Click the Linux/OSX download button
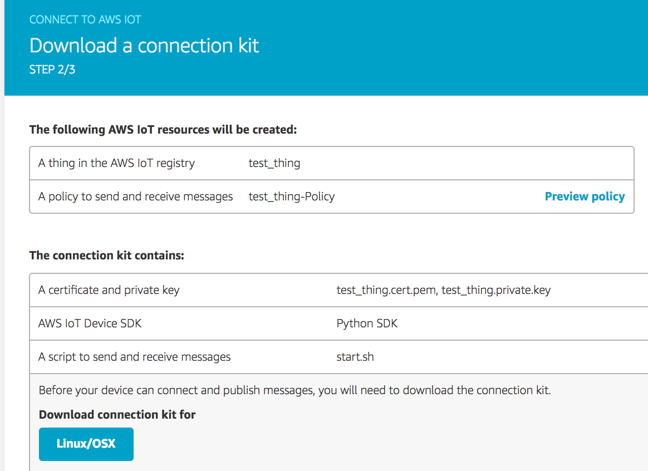Image resolution: width=648 pixels, height=471 pixels. pos(86,444)
